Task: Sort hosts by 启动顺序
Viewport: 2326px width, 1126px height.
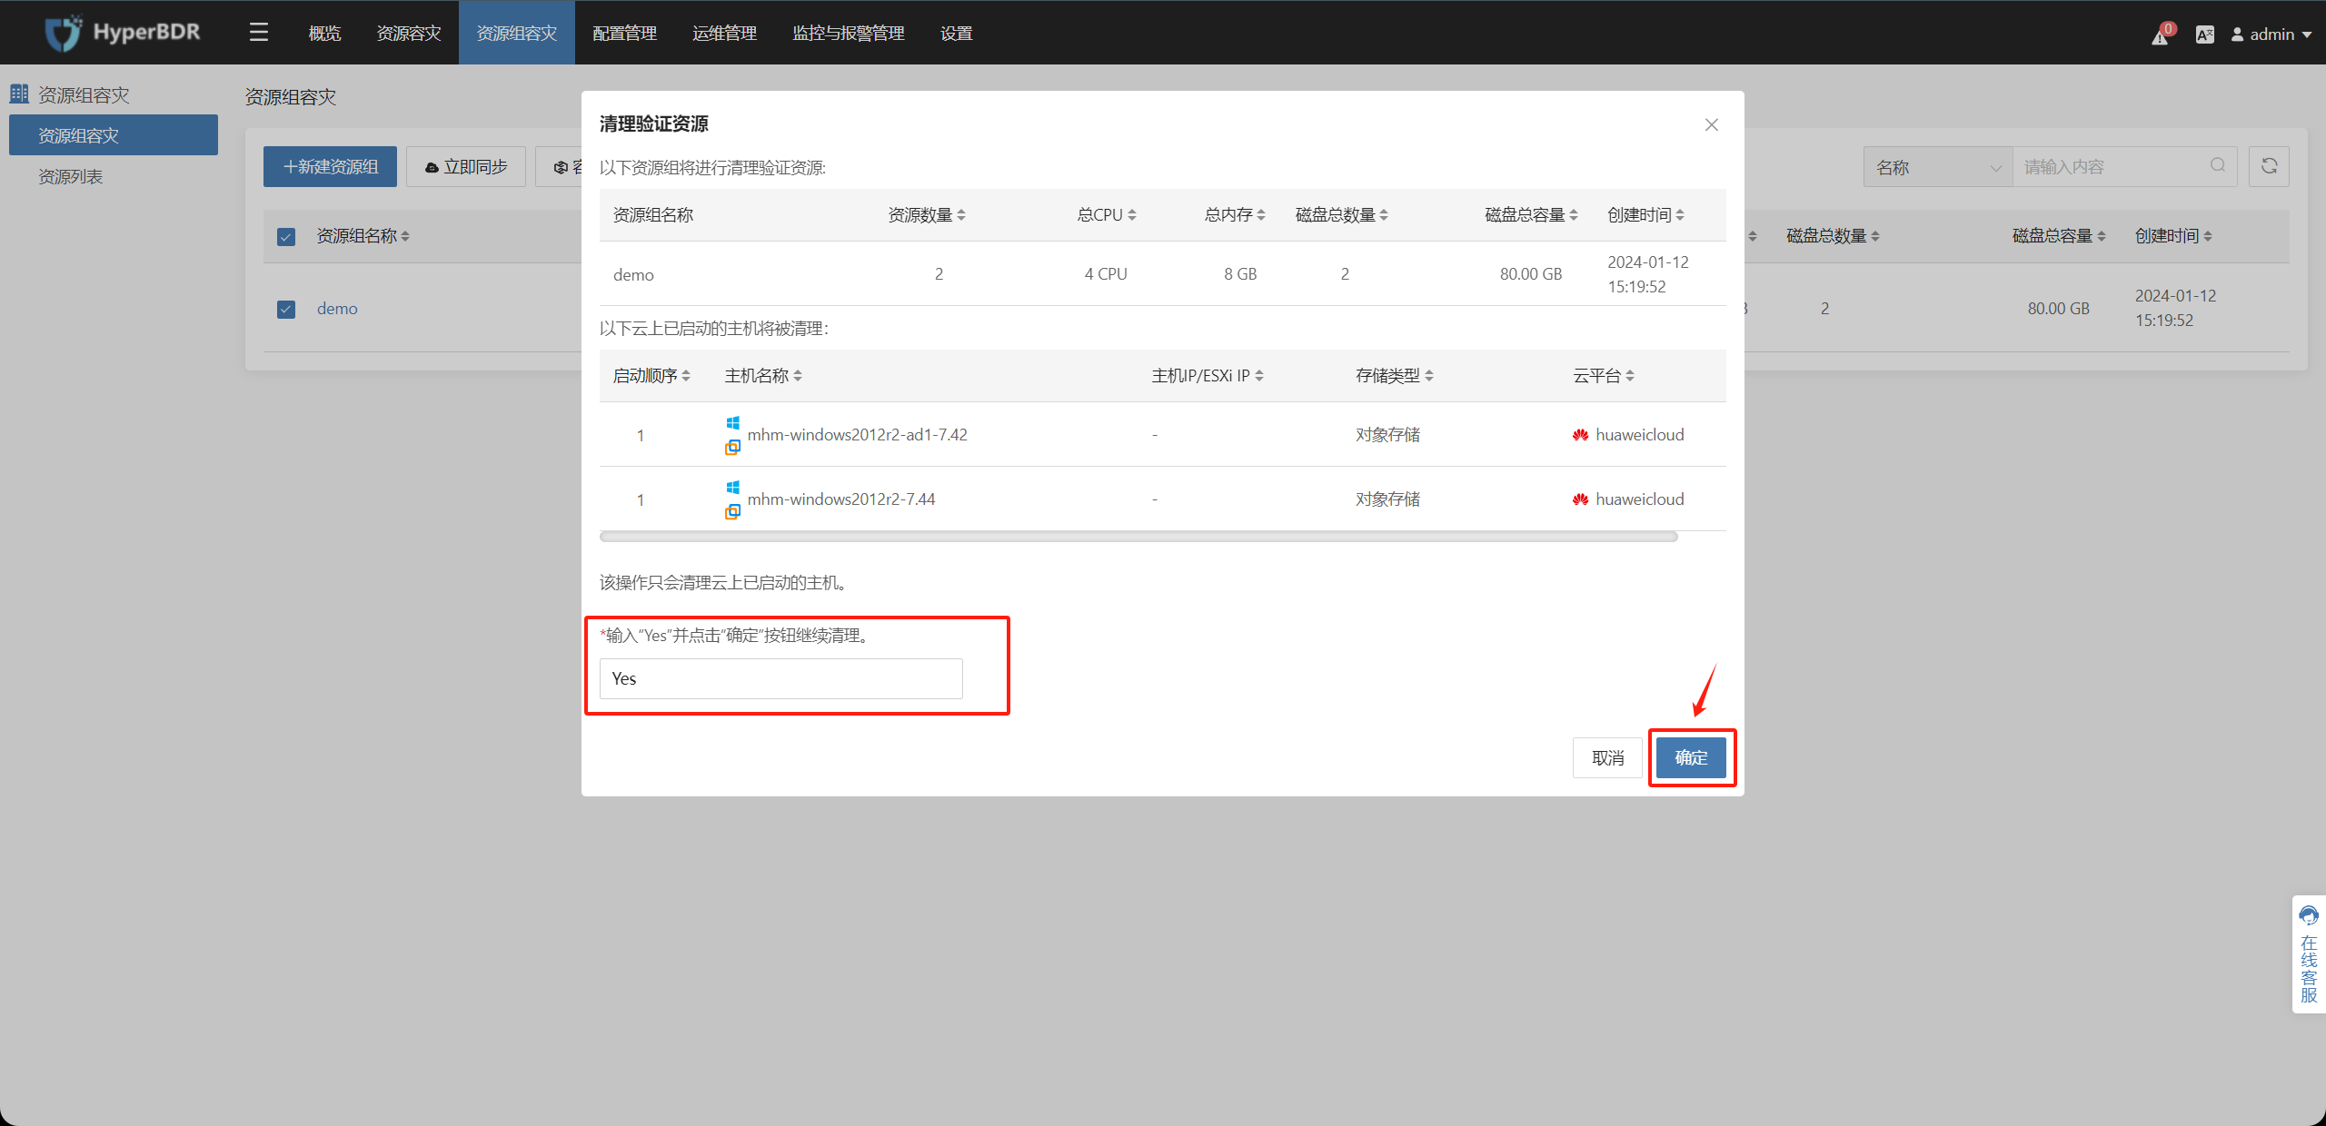Action: (x=686, y=376)
